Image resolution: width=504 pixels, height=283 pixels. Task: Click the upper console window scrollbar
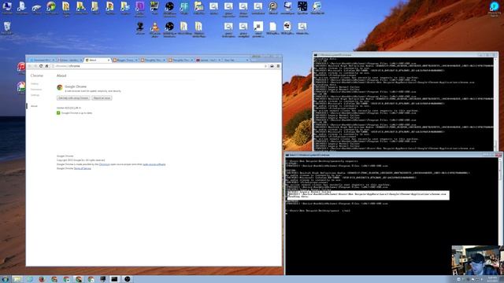[x=495, y=104]
